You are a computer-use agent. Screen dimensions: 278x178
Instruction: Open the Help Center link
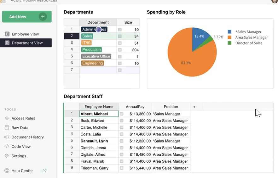(x=22, y=170)
